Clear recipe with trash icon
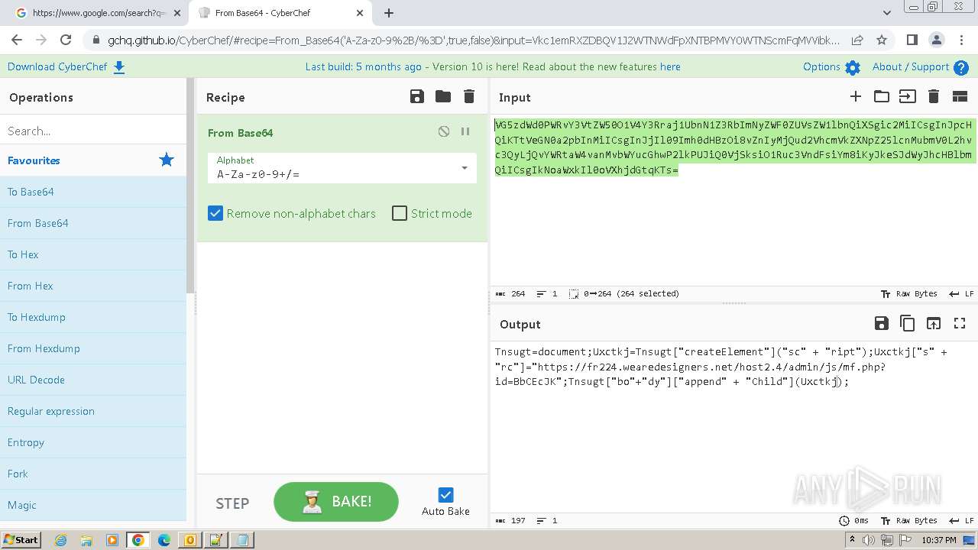978x550 pixels. 469,96
